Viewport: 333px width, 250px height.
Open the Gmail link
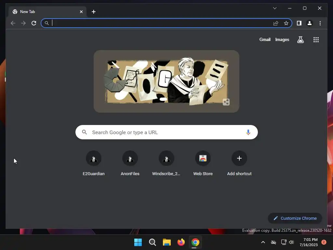[x=265, y=39]
